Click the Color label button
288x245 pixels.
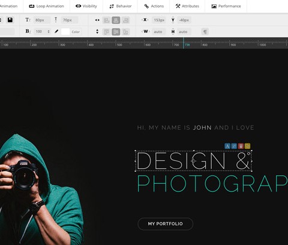tap(76, 32)
